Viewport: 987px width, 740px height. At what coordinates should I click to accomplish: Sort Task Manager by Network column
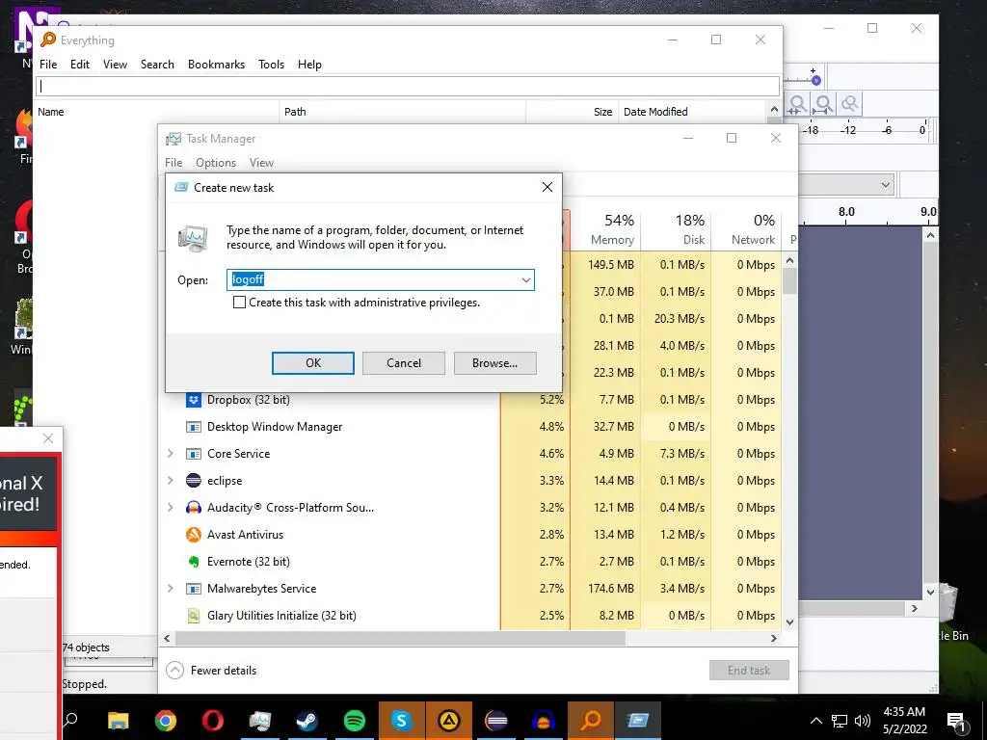tap(746, 229)
